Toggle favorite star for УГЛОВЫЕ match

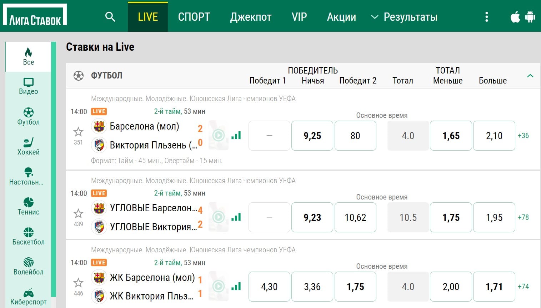pyautogui.click(x=78, y=214)
